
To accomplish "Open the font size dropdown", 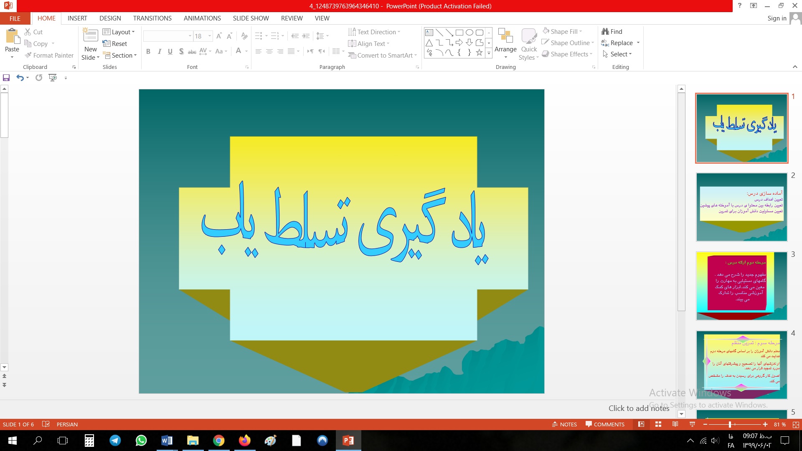I will pyautogui.click(x=210, y=36).
